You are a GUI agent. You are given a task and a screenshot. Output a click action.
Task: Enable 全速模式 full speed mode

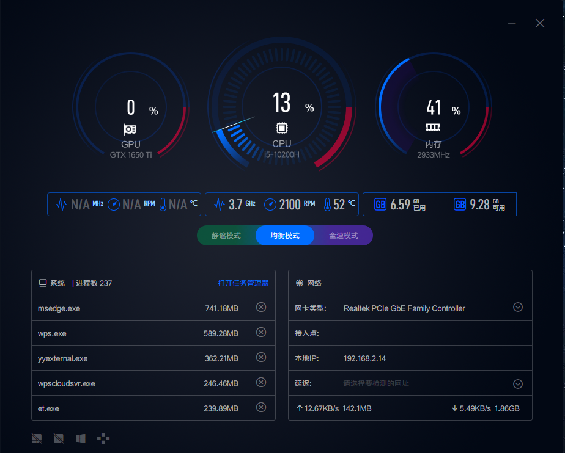(344, 236)
